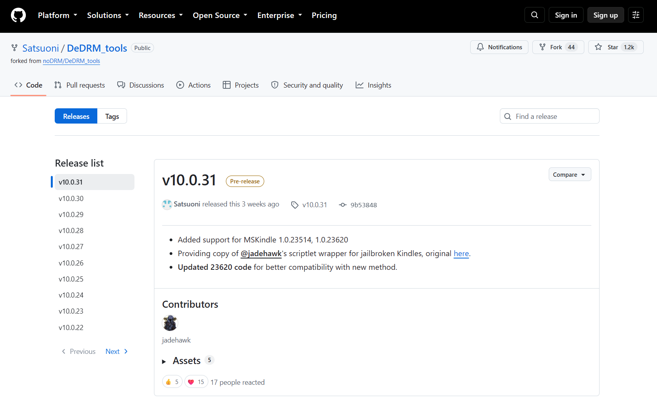Expand the Open Source menu
The height and width of the screenshot is (409, 657).
coord(220,15)
